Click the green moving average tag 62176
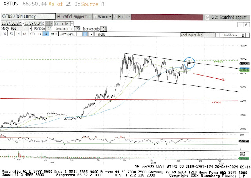The image size is (251, 178). [245, 70]
